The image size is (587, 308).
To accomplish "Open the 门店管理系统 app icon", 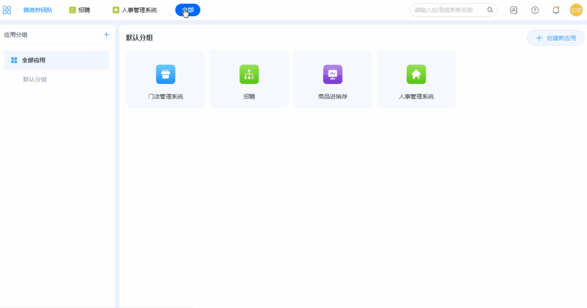I will point(166,75).
